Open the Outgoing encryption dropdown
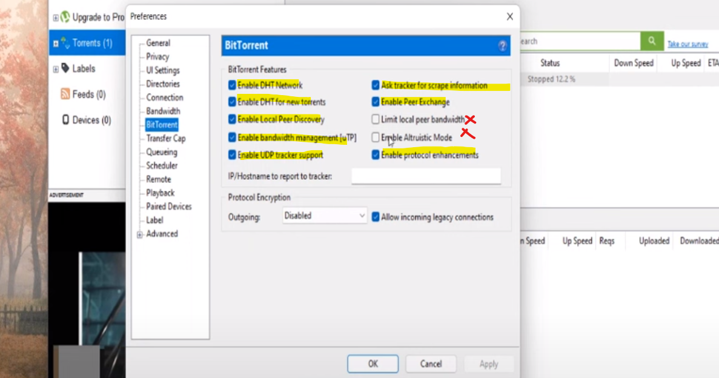This screenshot has width=719, height=378. [324, 216]
